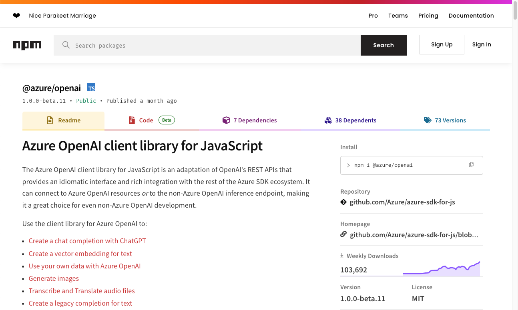Switch to the 38 Dependents tab
This screenshot has height=310, width=518.
(x=350, y=120)
